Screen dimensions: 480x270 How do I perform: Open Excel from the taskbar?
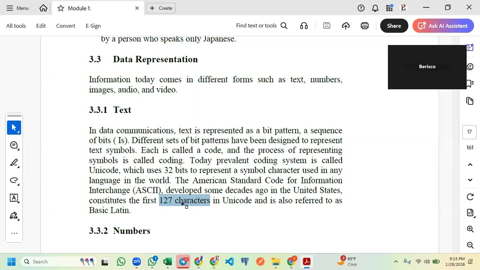click(x=168, y=261)
